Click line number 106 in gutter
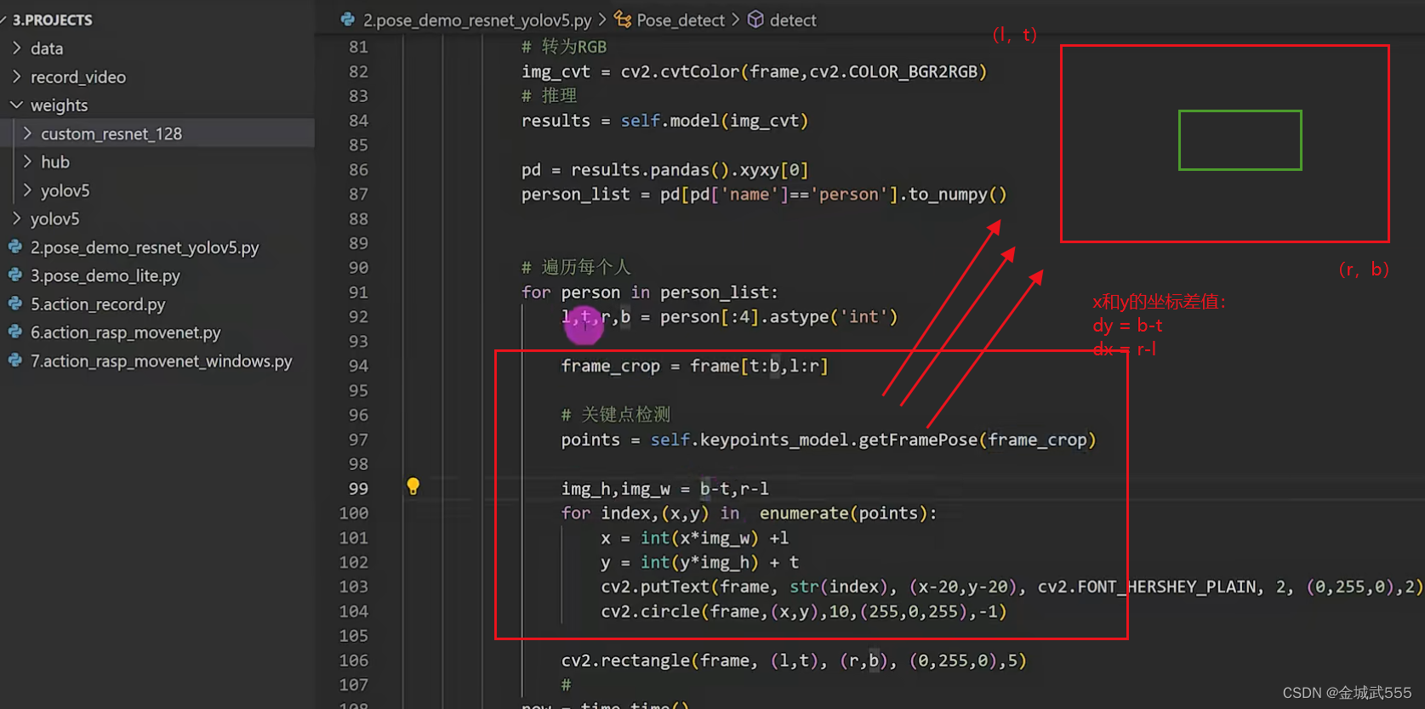Image resolution: width=1425 pixels, height=709 pixels. [354, 661]
